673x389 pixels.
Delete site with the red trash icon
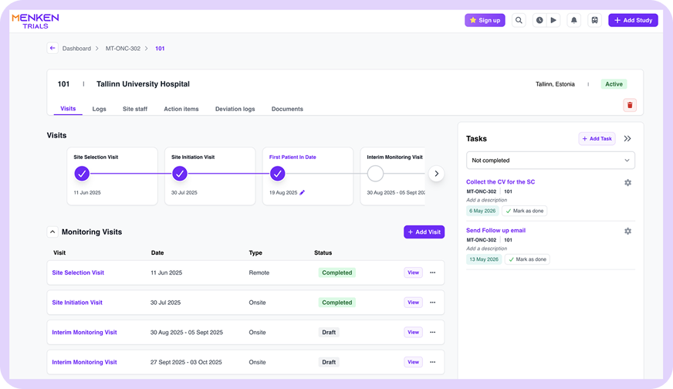tap(630, 105)
